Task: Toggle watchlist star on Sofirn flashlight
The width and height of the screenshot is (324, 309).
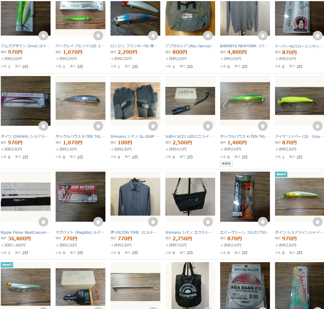Action: 208,126
